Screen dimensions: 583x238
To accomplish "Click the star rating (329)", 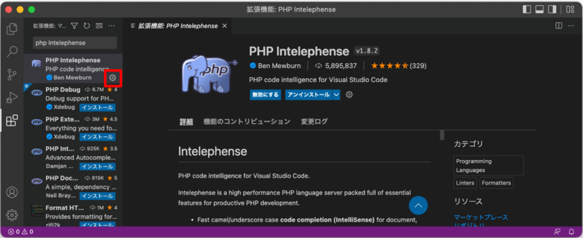I will click(x=399, y=66).
